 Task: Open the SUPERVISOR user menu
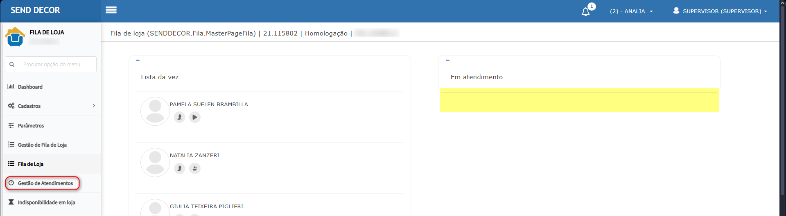click(720, 11)
